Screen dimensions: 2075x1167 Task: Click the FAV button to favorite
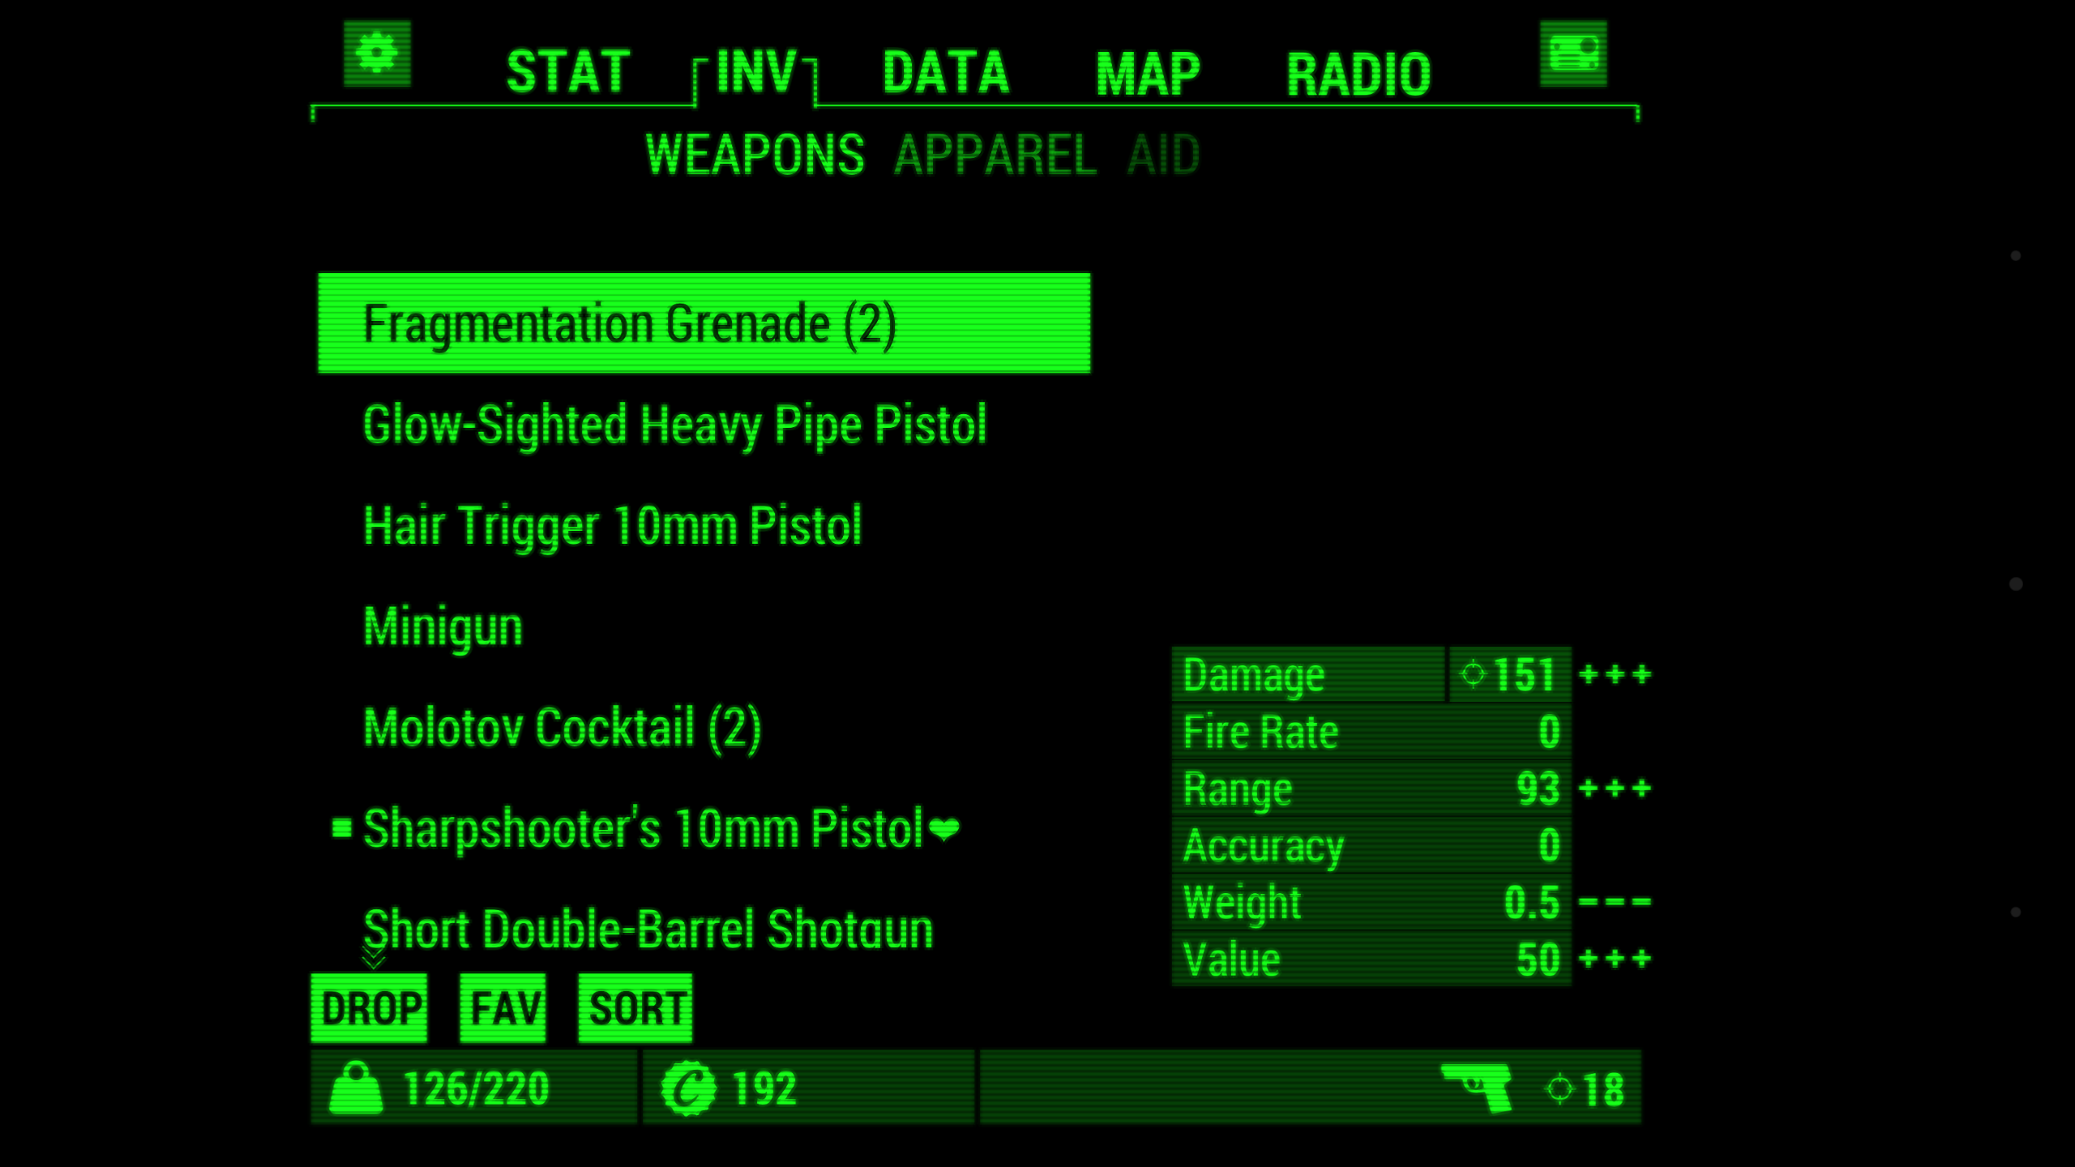(x=504, y=1007)
